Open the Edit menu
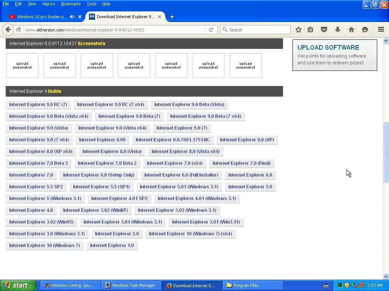 pyautogui.click(x=18, y=4)
